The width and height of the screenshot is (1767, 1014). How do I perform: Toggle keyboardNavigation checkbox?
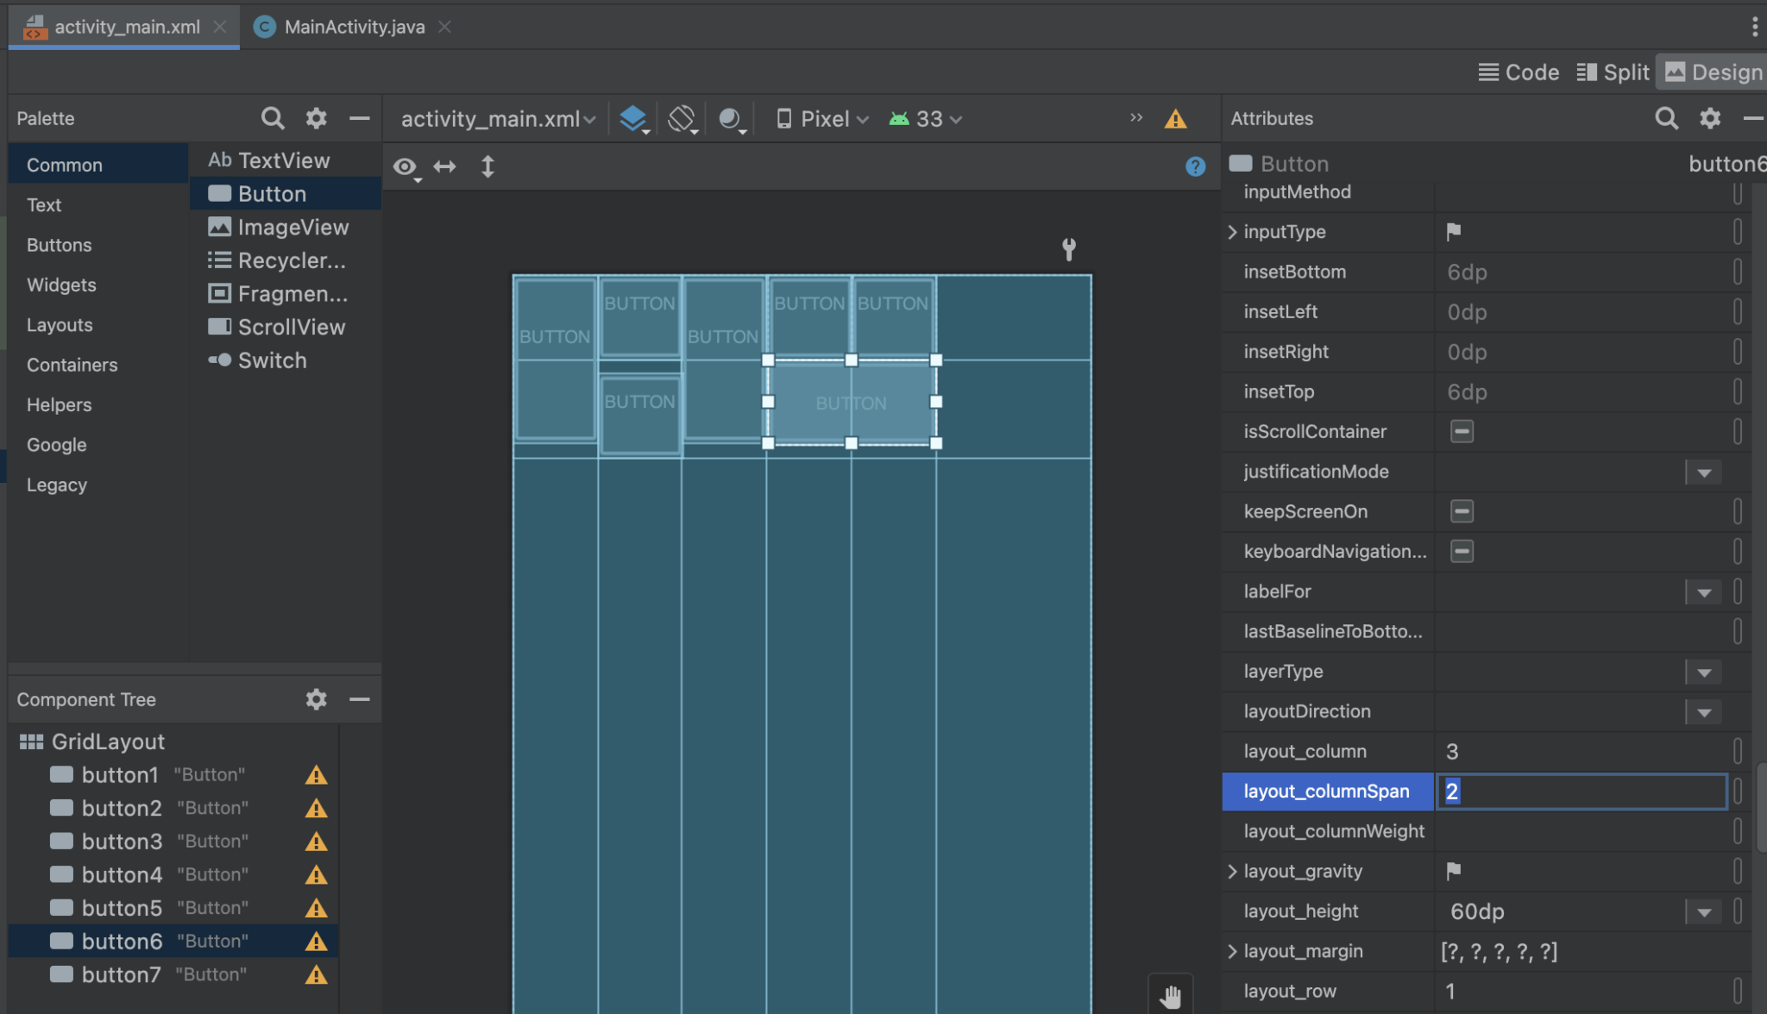(1462, 551)
